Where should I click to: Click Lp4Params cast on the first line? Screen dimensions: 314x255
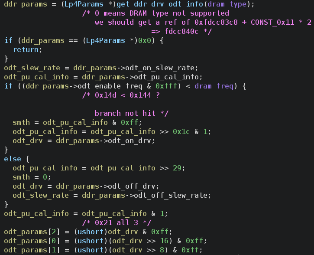point(84,4)
